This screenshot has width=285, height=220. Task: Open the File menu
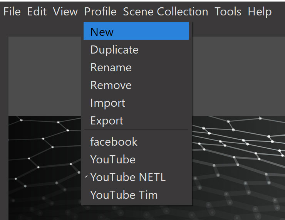click(12, 12)
